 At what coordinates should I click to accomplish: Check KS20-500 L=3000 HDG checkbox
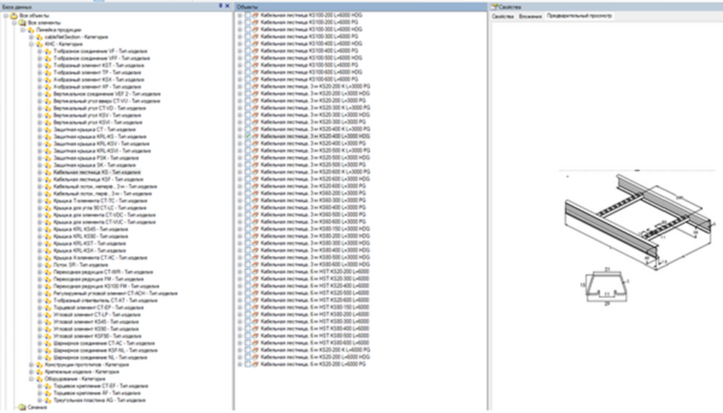coord(248,158)
